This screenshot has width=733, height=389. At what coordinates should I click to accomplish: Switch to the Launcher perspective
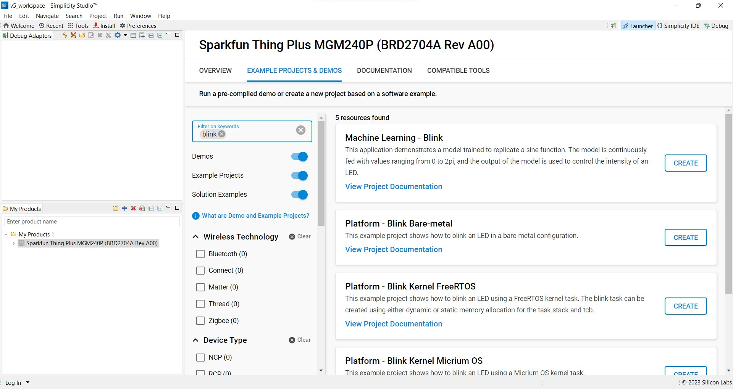click(x=638, y=26)
